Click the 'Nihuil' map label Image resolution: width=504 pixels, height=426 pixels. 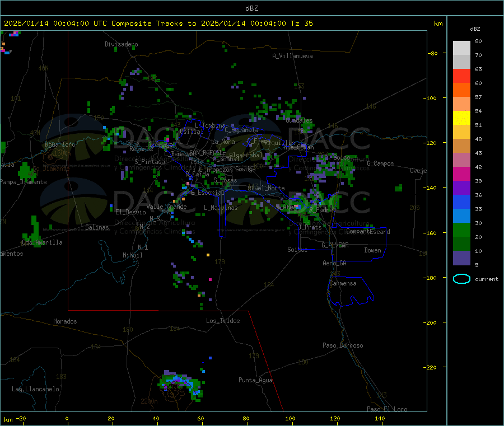coord(132,255)
